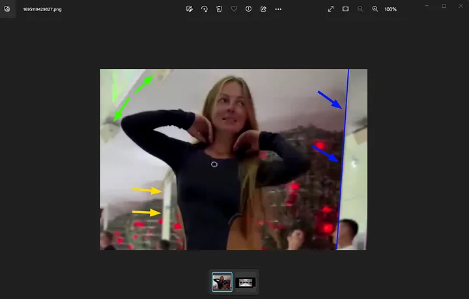
Task: Enter full screen view with diagonal arrows
Action: tap(331, 9)
